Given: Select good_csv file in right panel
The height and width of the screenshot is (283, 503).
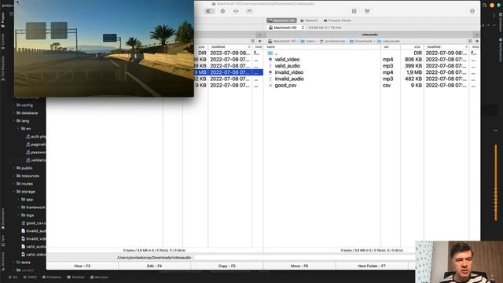Looking at the screenshot, I should 372,86.
